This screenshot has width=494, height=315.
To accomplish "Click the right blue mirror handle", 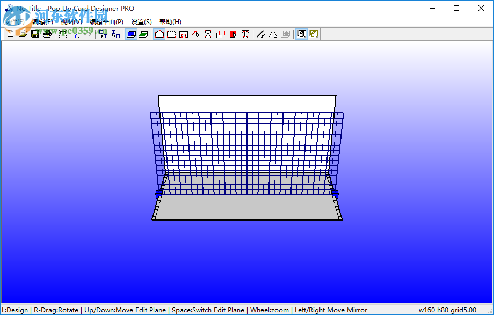I will click(335, 193).
